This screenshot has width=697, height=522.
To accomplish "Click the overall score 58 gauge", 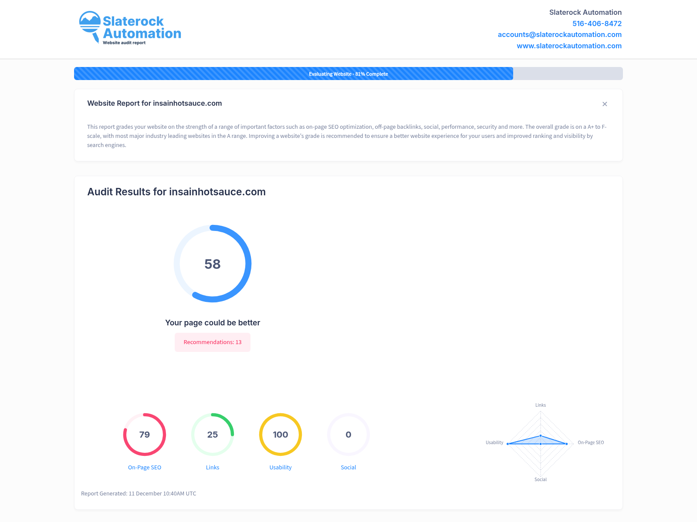I will [x=213, y=264].
